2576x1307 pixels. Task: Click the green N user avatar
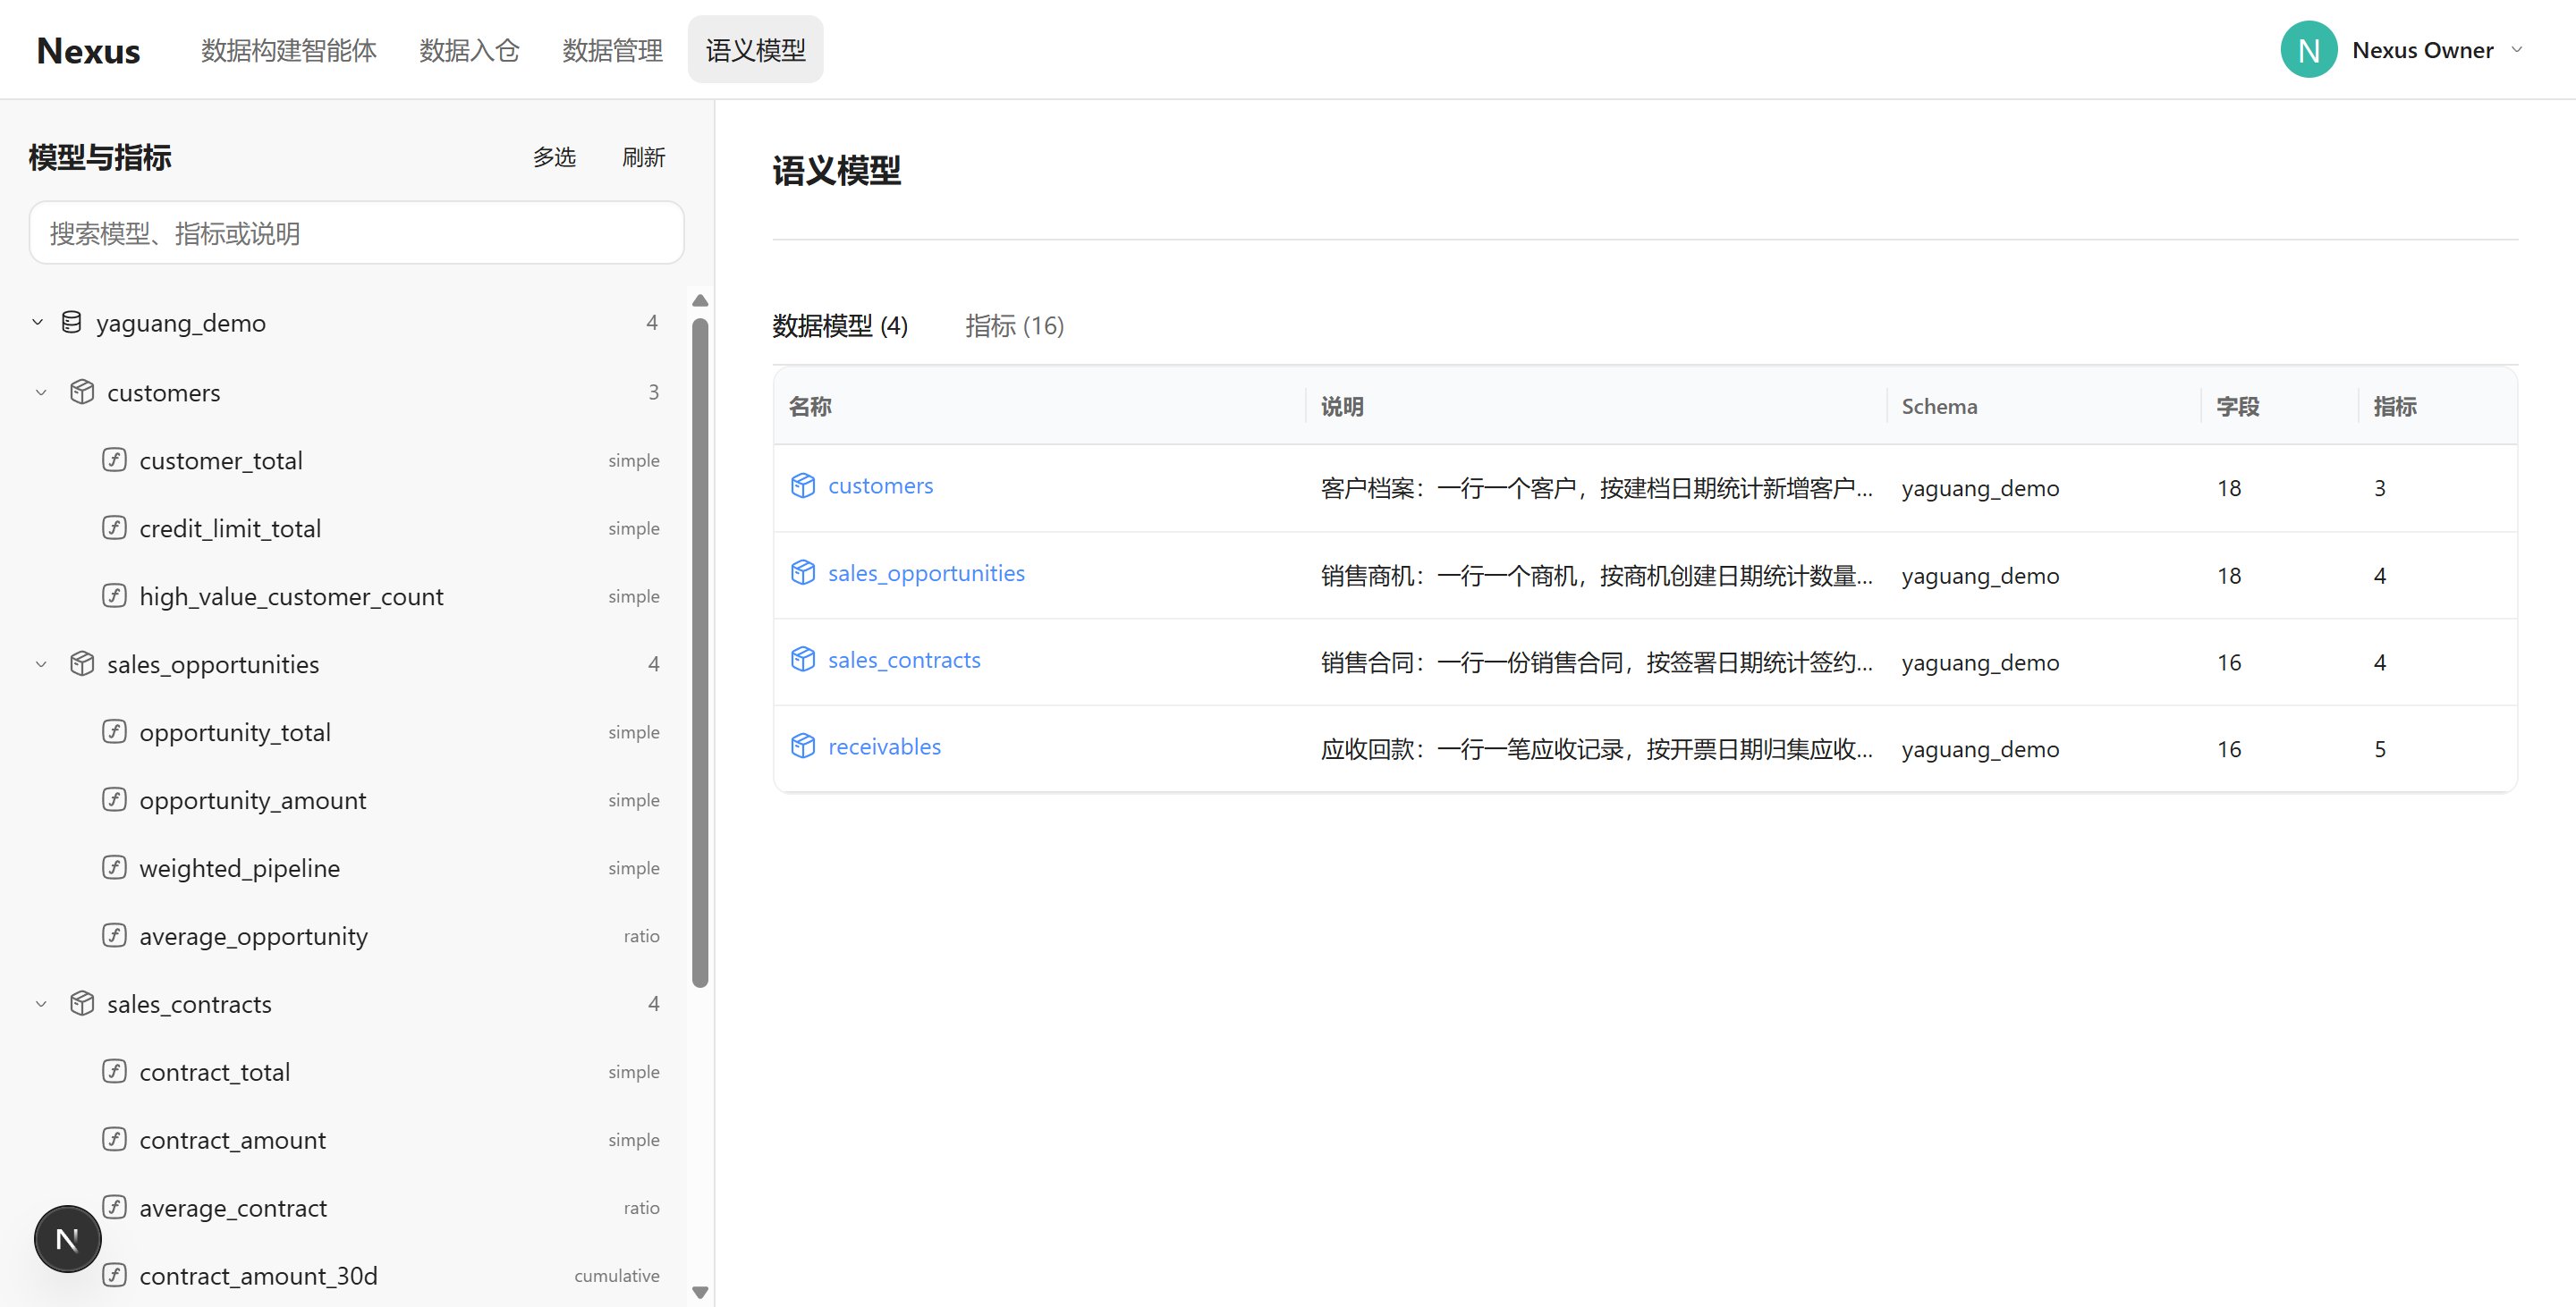tap(2308, 50)
